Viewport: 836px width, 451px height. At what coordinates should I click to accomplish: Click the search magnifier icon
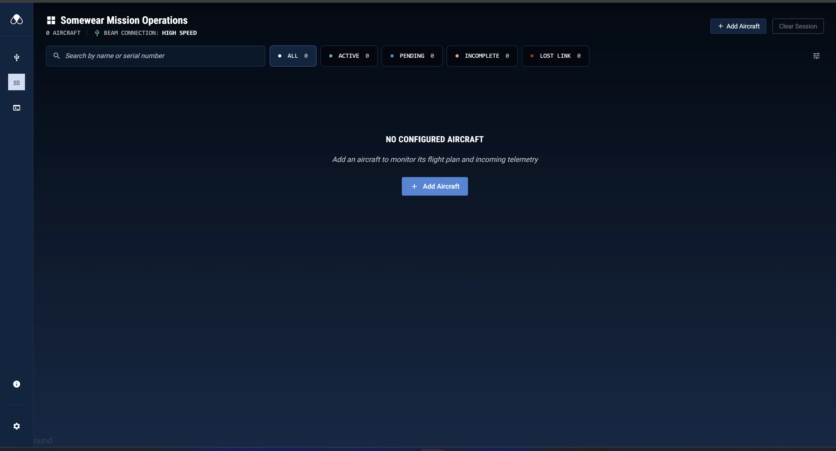pos(57,56)
